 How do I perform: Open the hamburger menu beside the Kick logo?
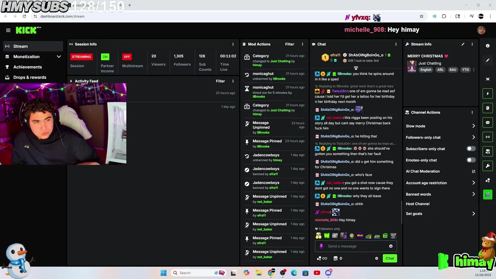pos(8,30)
